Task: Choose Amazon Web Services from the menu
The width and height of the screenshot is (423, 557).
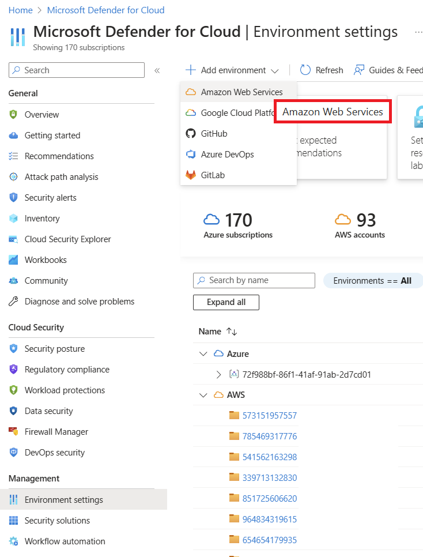Action: tap(239, 92)
